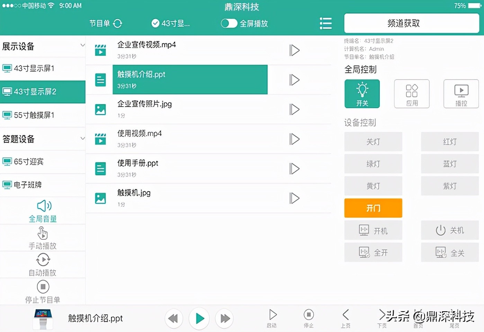Select the 开关 (power switch) lightbulb icon
This screenshot has height=332, width=484.
tap(362, 93)
